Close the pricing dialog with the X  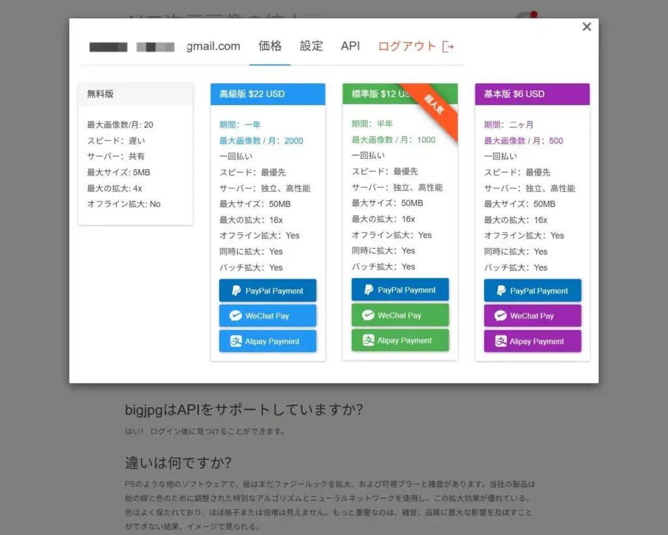coord(586,27)
